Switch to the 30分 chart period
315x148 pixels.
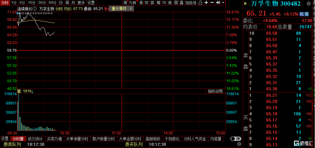point(42,3)
